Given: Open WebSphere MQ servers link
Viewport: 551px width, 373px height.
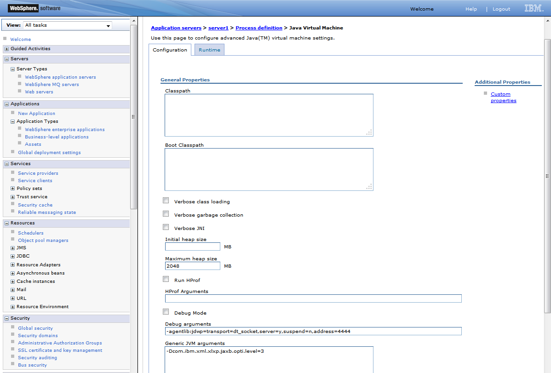Looking at the screenshot, I should [x=52, y=84].
